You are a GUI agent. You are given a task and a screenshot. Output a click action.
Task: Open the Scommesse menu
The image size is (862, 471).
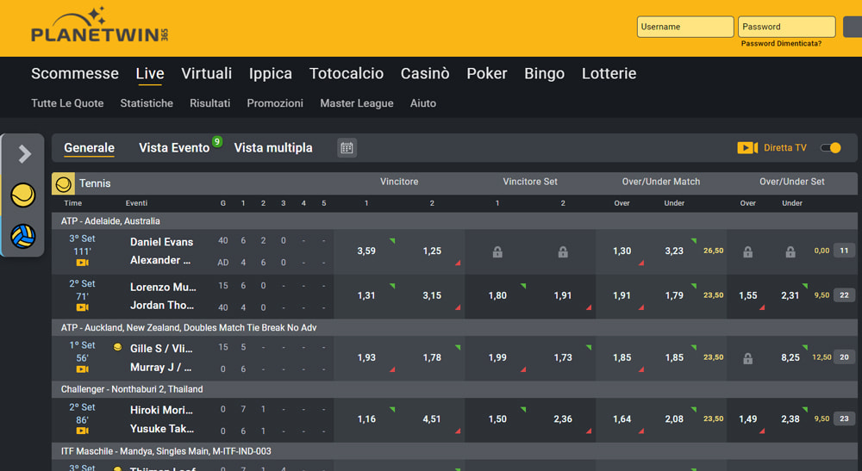(75, 73)
